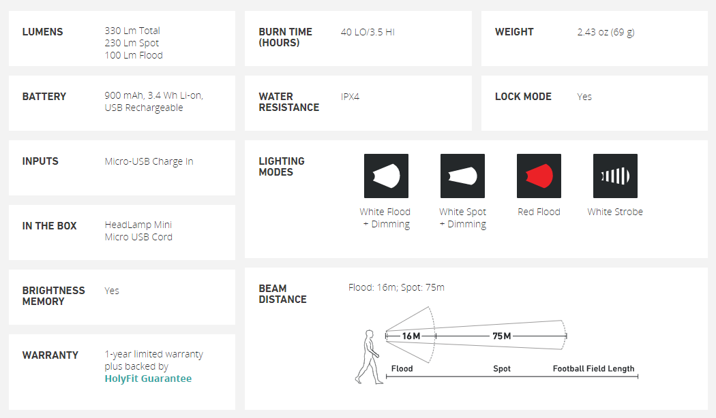
Task: Click the WATER RESISTANCE heading
Action: click(x=288, y=102)
